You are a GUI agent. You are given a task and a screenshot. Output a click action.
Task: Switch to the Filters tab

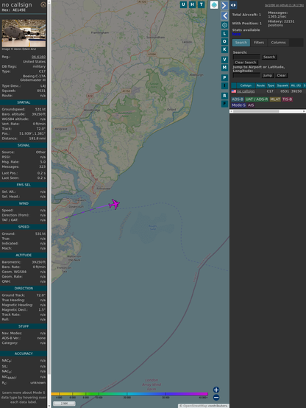coord(259,43)
